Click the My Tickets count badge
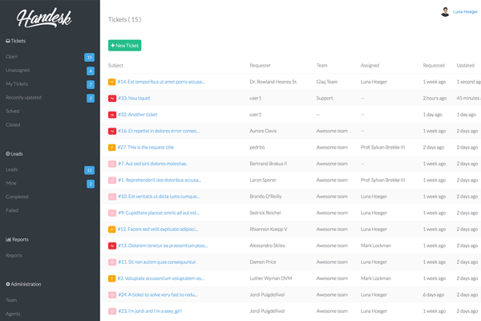Image resolution: width=481 pixels, height=321 pixels. pyautogui.click(x=91, y=84)
